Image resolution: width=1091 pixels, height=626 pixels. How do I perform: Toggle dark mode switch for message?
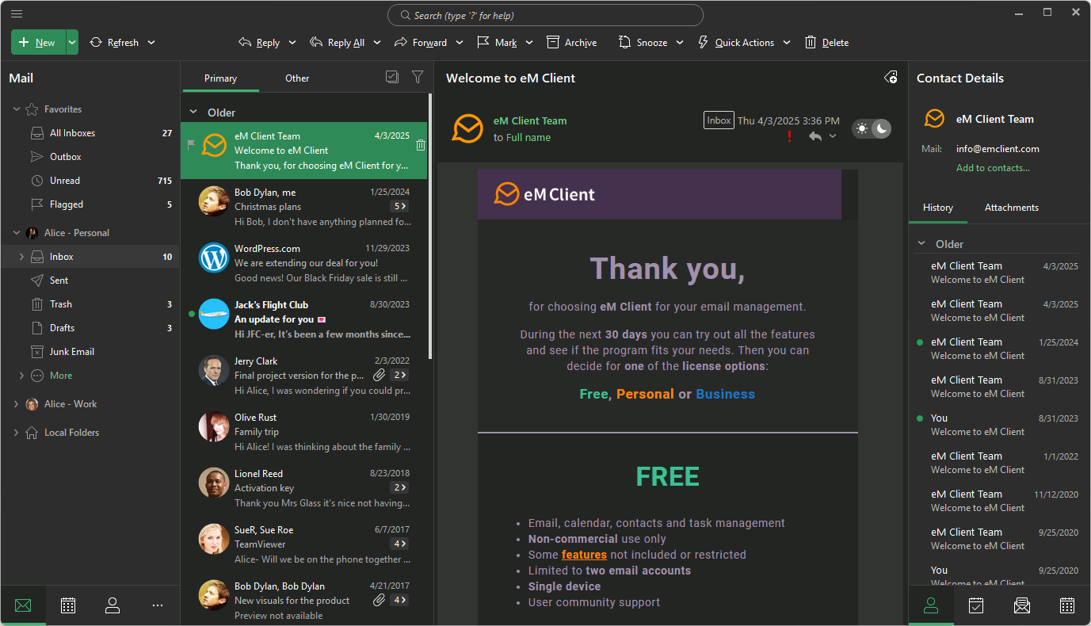[872, 128]
